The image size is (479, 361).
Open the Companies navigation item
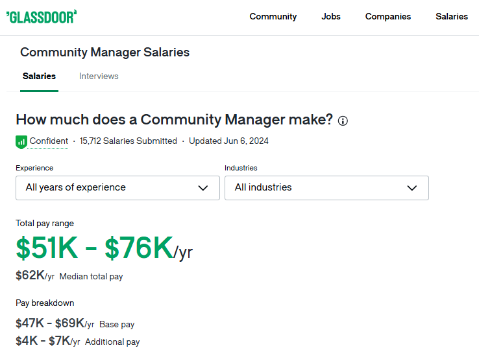pos(388,16)
